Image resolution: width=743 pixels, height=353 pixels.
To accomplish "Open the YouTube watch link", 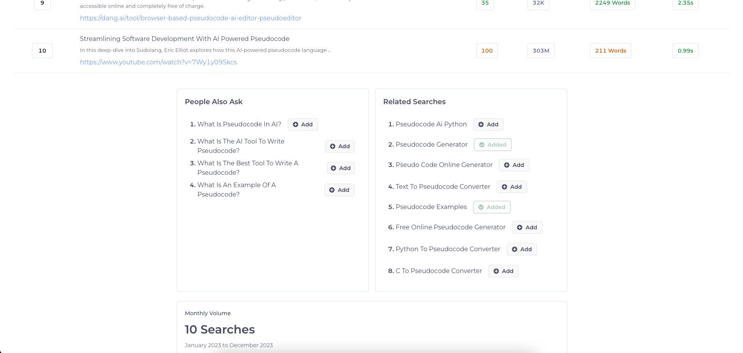I will [158, 62].
